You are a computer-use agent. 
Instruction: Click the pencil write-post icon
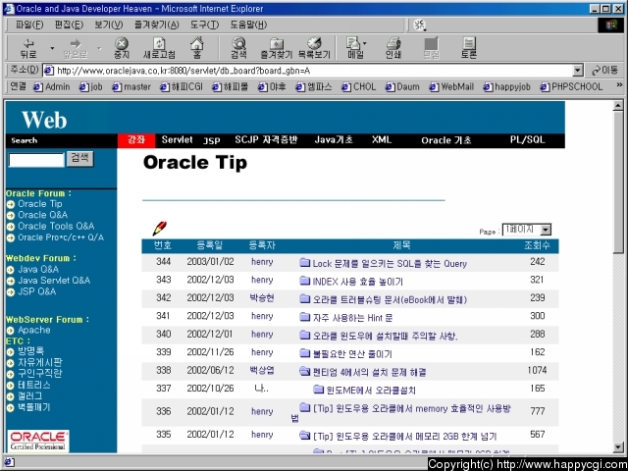159,229
